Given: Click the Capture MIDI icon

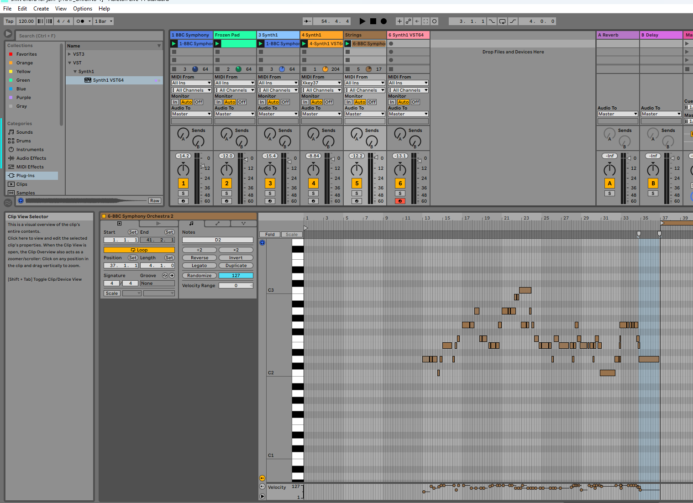Looking at the screenshot, I should tap(425, 21).
